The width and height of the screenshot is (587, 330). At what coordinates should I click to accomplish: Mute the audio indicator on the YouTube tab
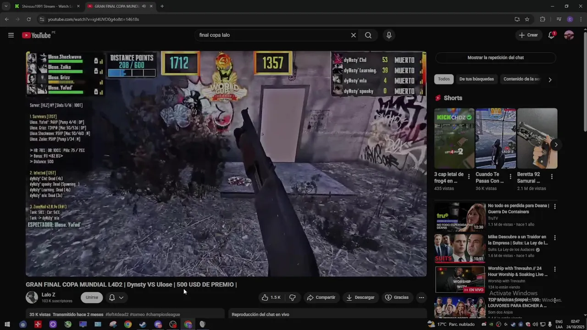(144, 6)
